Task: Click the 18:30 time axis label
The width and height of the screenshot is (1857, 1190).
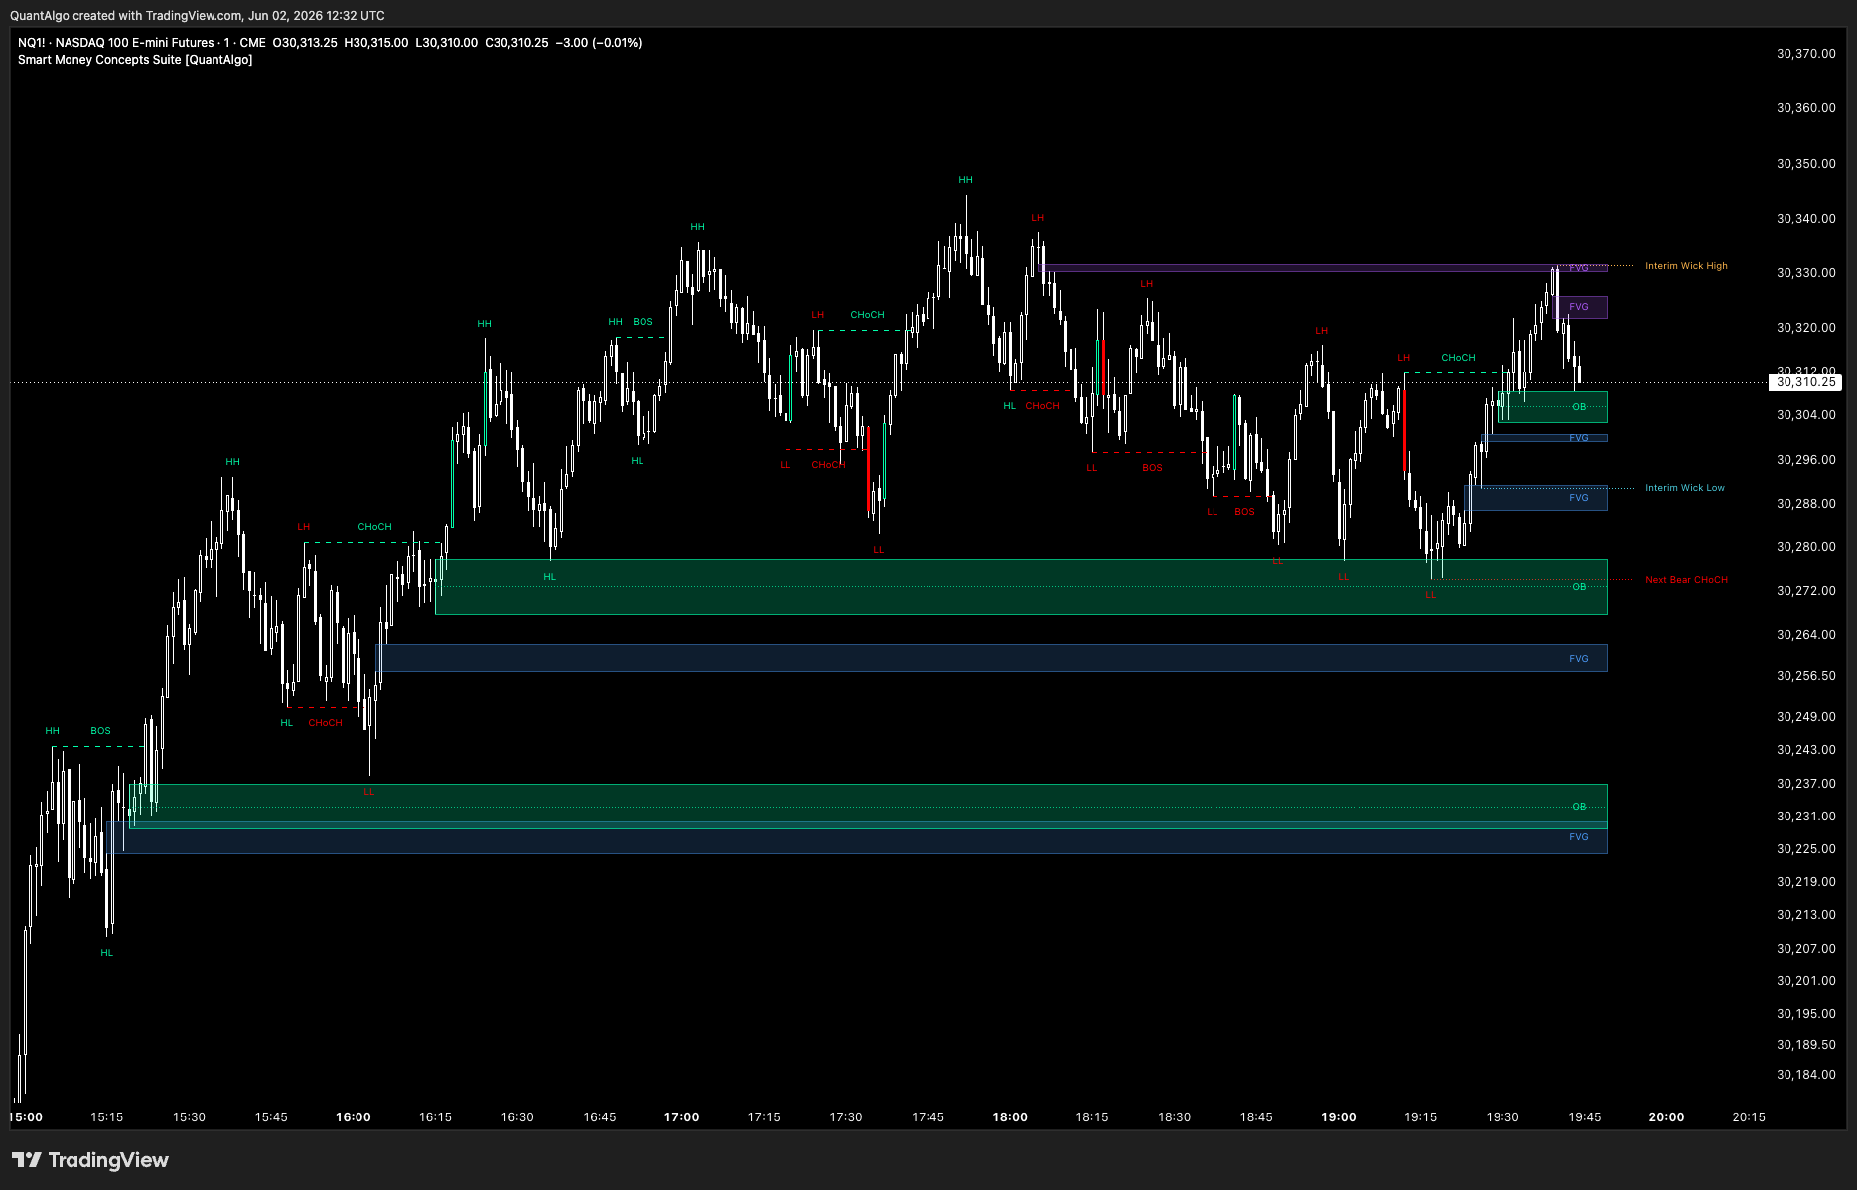Action: pyautogui.click(x=1175, y=1117)
